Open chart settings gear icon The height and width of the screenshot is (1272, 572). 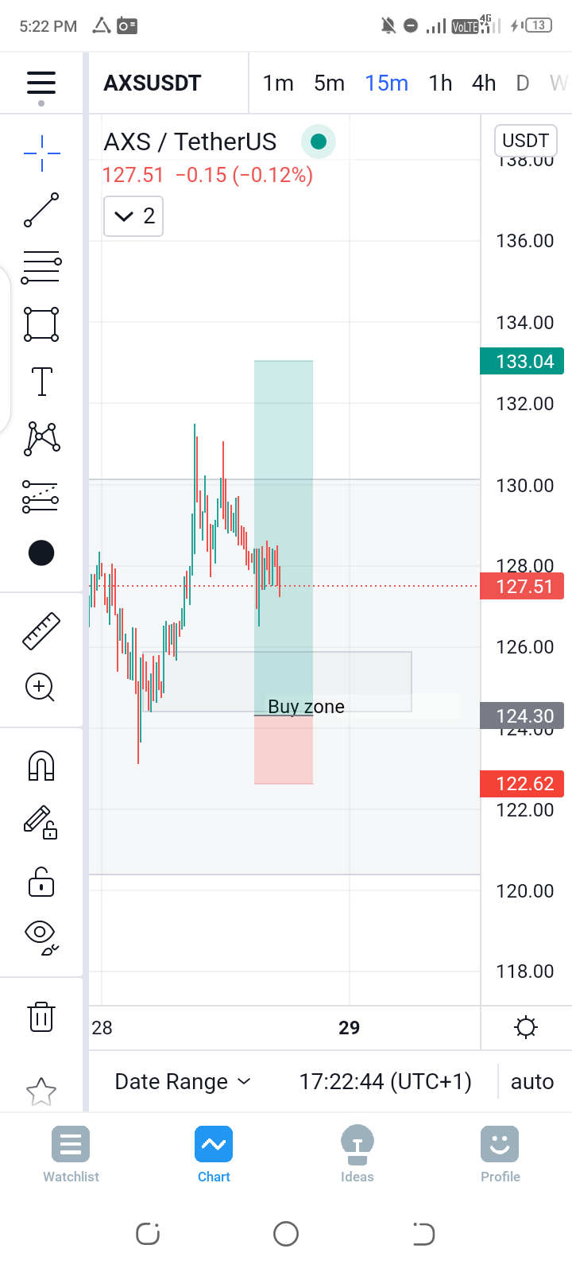526,1027
